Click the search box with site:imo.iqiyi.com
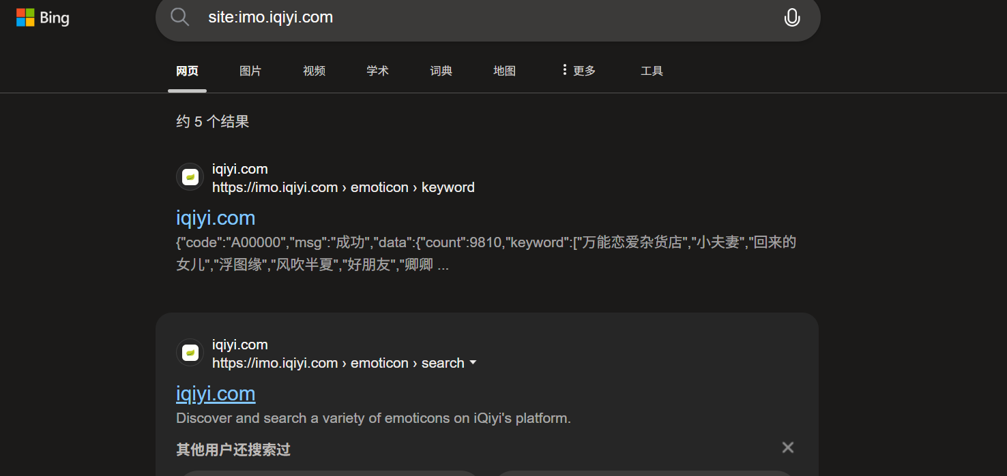The height and width of the screenshot is (476, 1007). coord(488,17)
